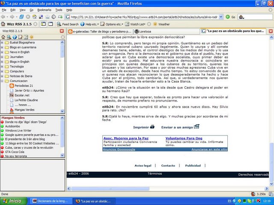The image size is (274, 205).
Task: Click the page horizontal scrollbar thumb
Action: coord(110,188)
